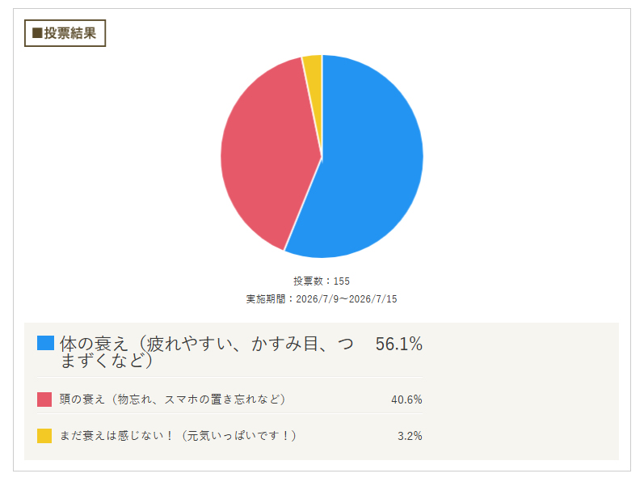
Task: Click the blue legend color square
Action: (x=45, y=343)
